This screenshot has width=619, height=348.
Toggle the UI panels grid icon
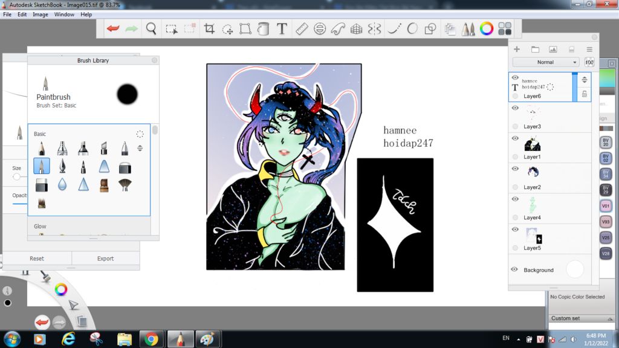pos(505,28)
